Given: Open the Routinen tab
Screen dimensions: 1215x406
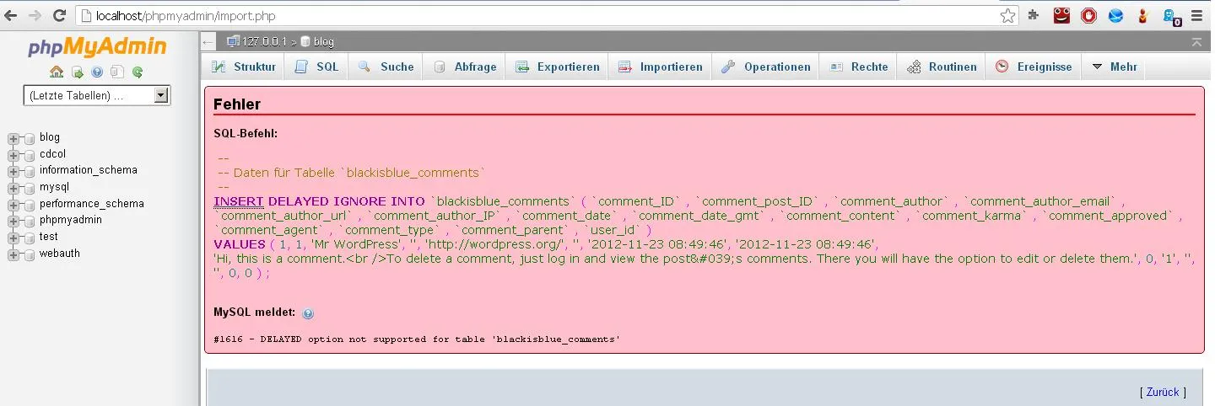Looking at the screenshot, I should point(942,67).
